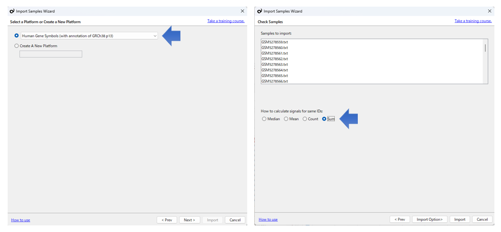Image resolution: width=501 pixels, height=232 pixels.
Task: Select Human Gene Symbols platform radio button
Action: tap(17, 36)
